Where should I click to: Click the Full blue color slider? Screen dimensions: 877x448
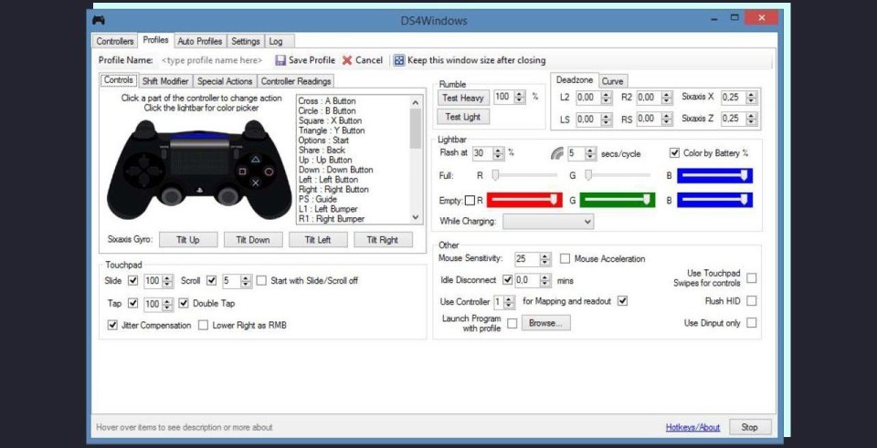click(714, 175)
